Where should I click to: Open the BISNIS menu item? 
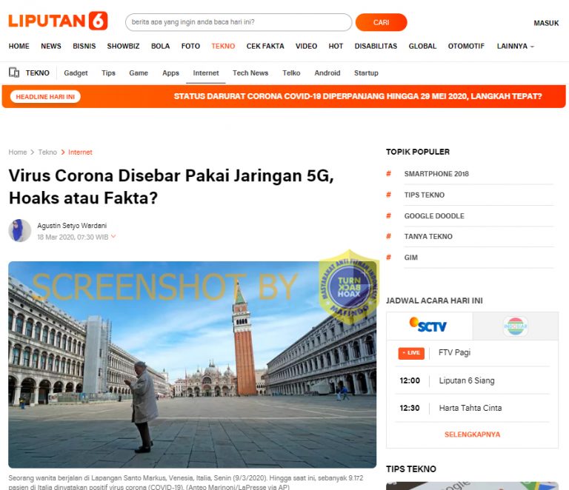pyautogui.click(x=84, y=46)
